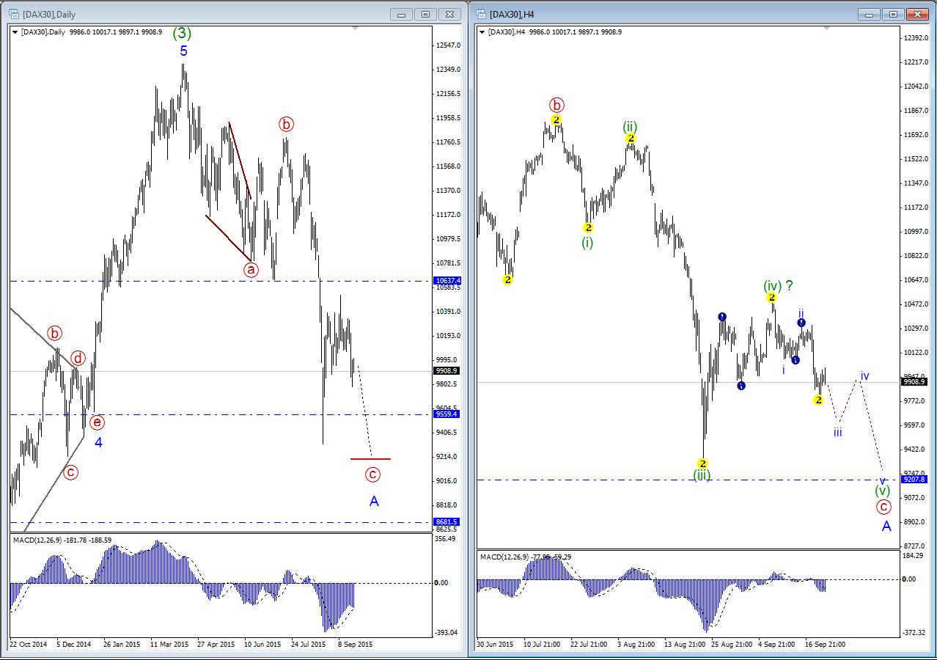Click the 9559.4 price level tag in Daily chart
This screenshot has height=660, width=937.
pyautogui.click(x=447, y=414)
